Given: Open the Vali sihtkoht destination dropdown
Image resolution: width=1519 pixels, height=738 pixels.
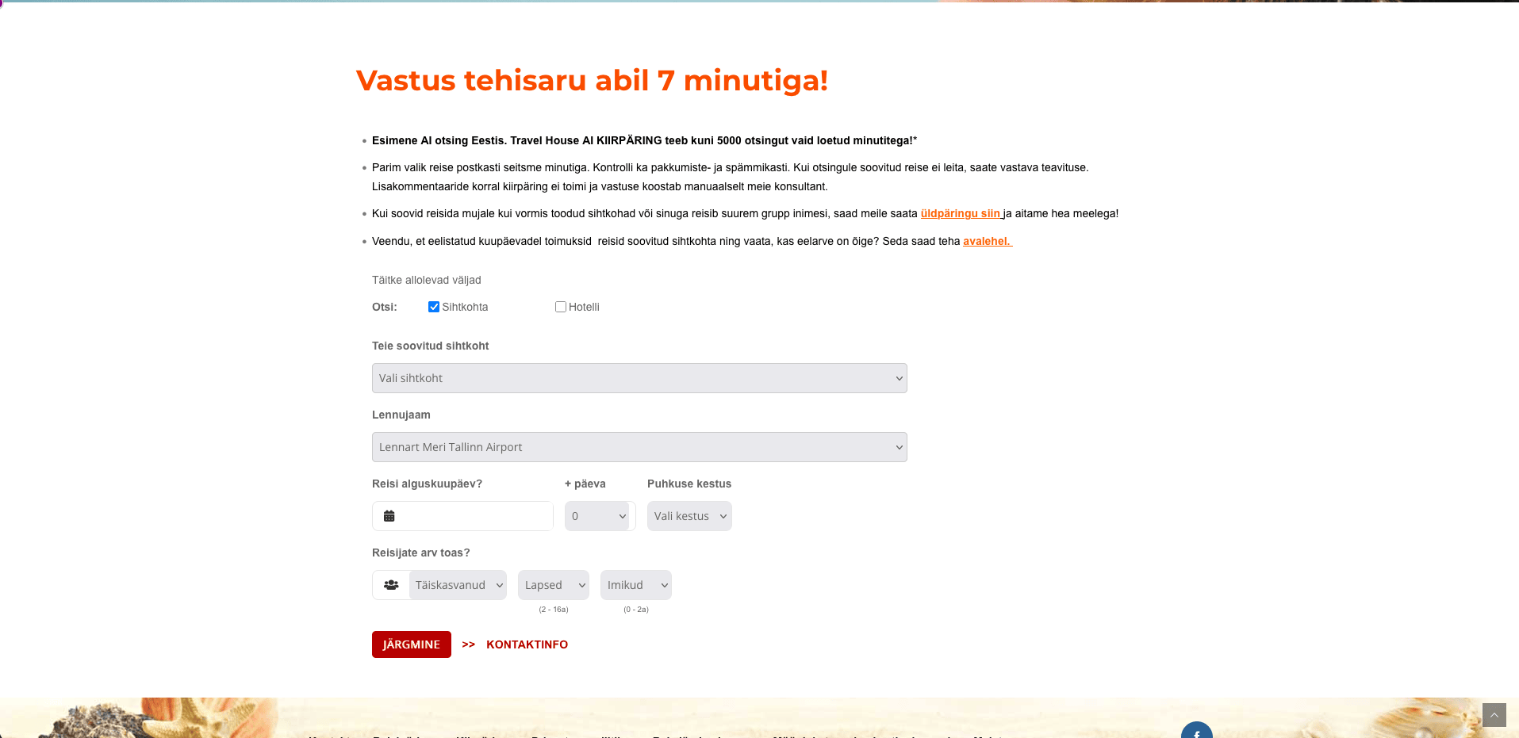Looking at the screenshot, I should click(639, 378).
